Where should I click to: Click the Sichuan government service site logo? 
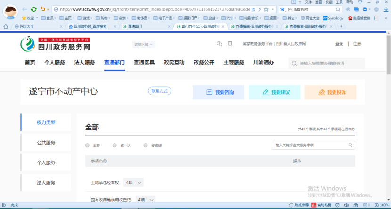pos(56,44)
